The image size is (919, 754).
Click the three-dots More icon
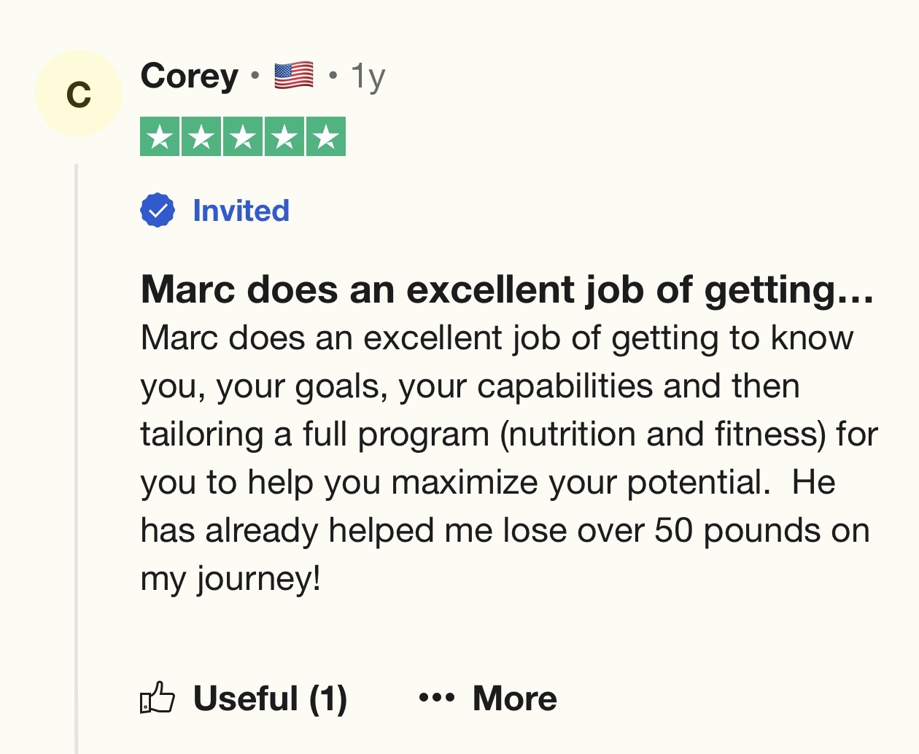tap(436, 698)
